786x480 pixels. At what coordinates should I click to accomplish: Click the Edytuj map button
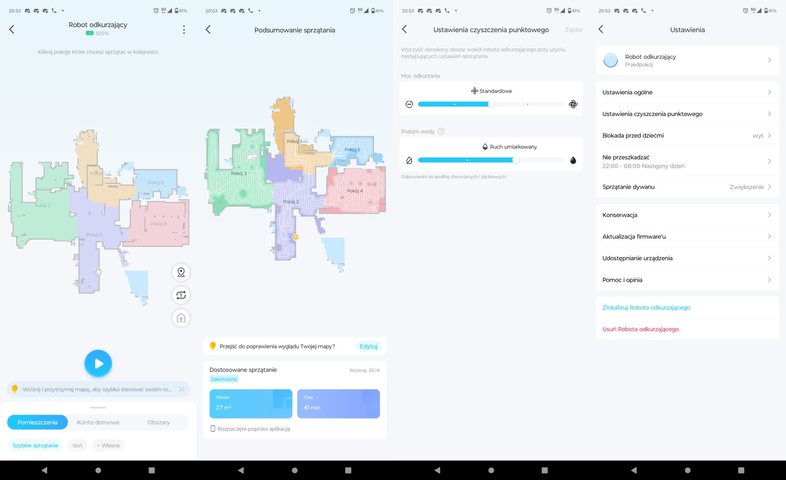(x=368, y=347)
